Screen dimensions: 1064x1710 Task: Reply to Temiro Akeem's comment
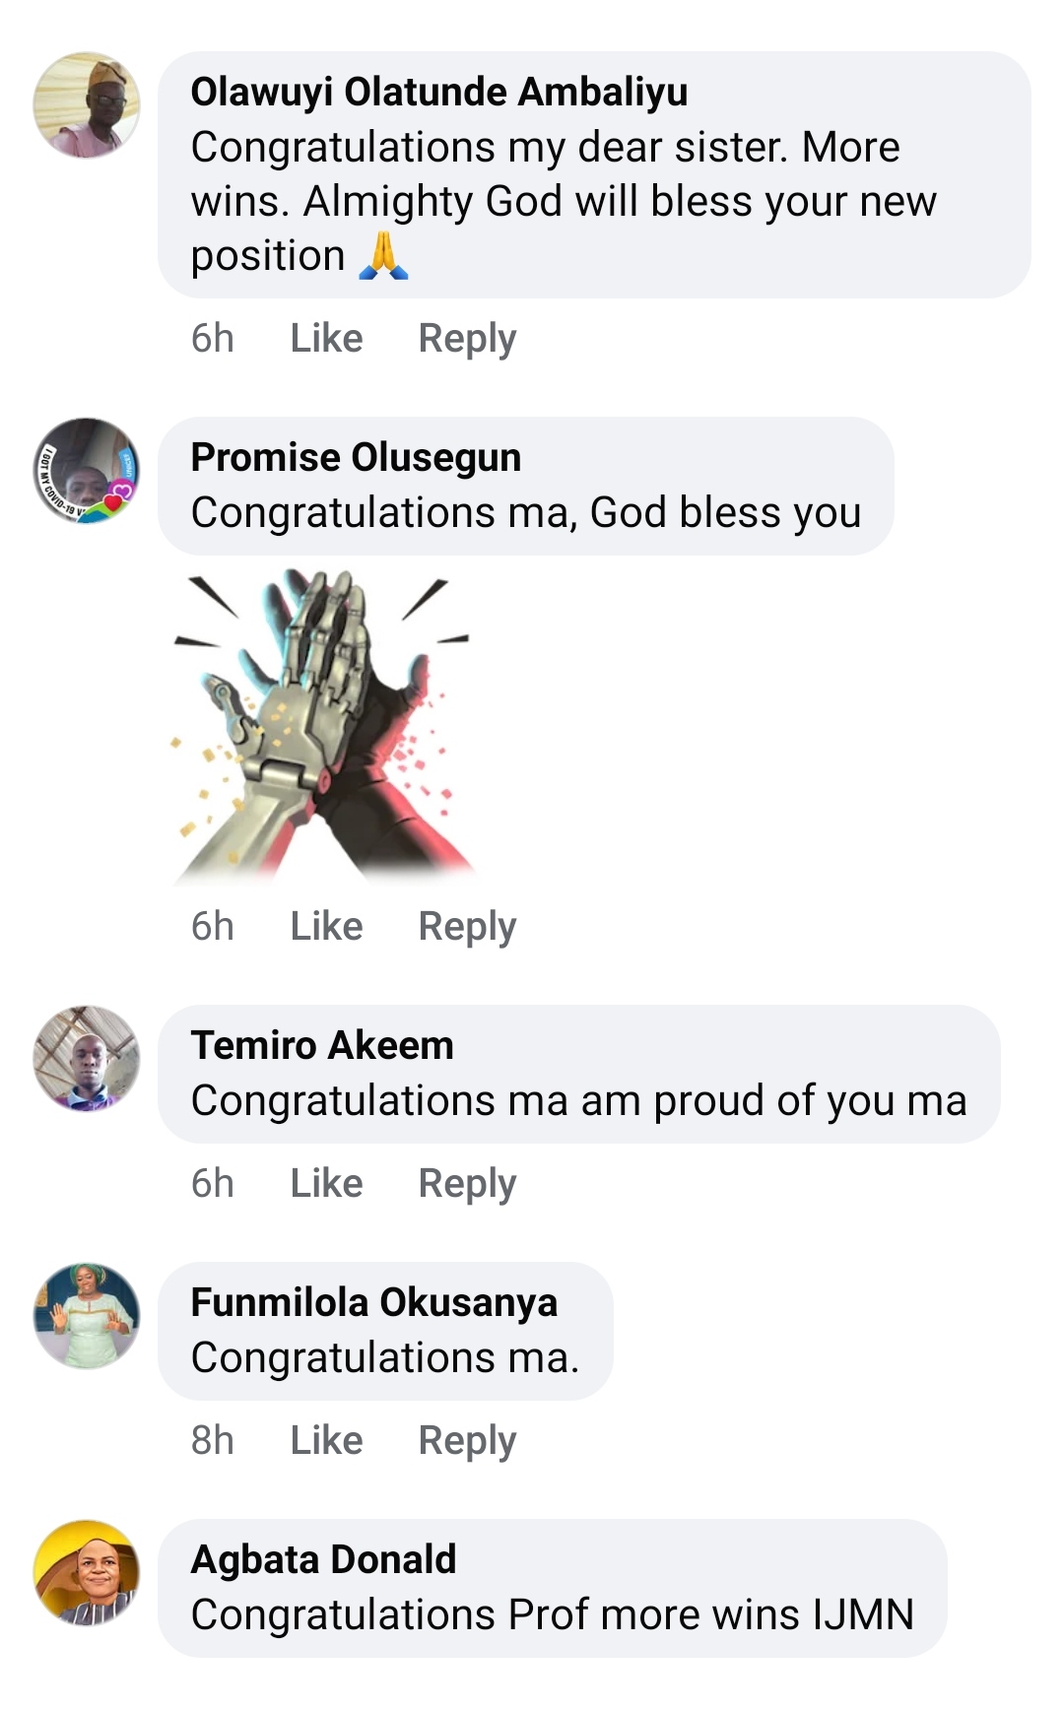467,1183
